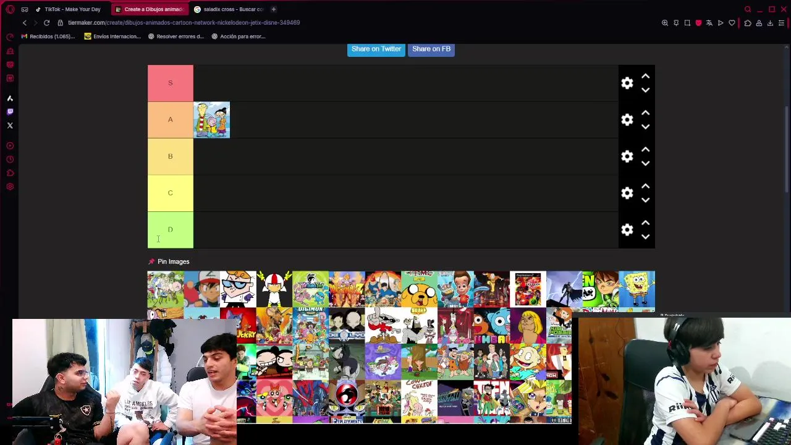Move the A tier row up

tap(645, 113)
